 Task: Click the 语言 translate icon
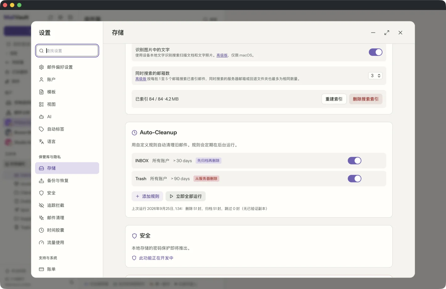coord(42,142)
